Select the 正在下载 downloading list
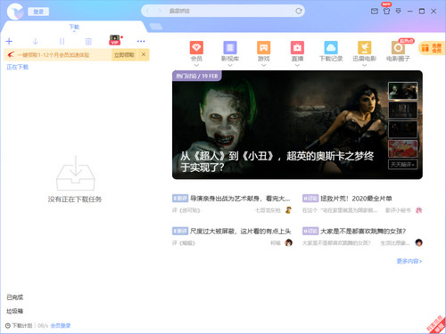 [18, 67]
